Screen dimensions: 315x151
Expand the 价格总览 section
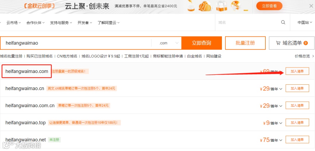[x=304, y=56]
